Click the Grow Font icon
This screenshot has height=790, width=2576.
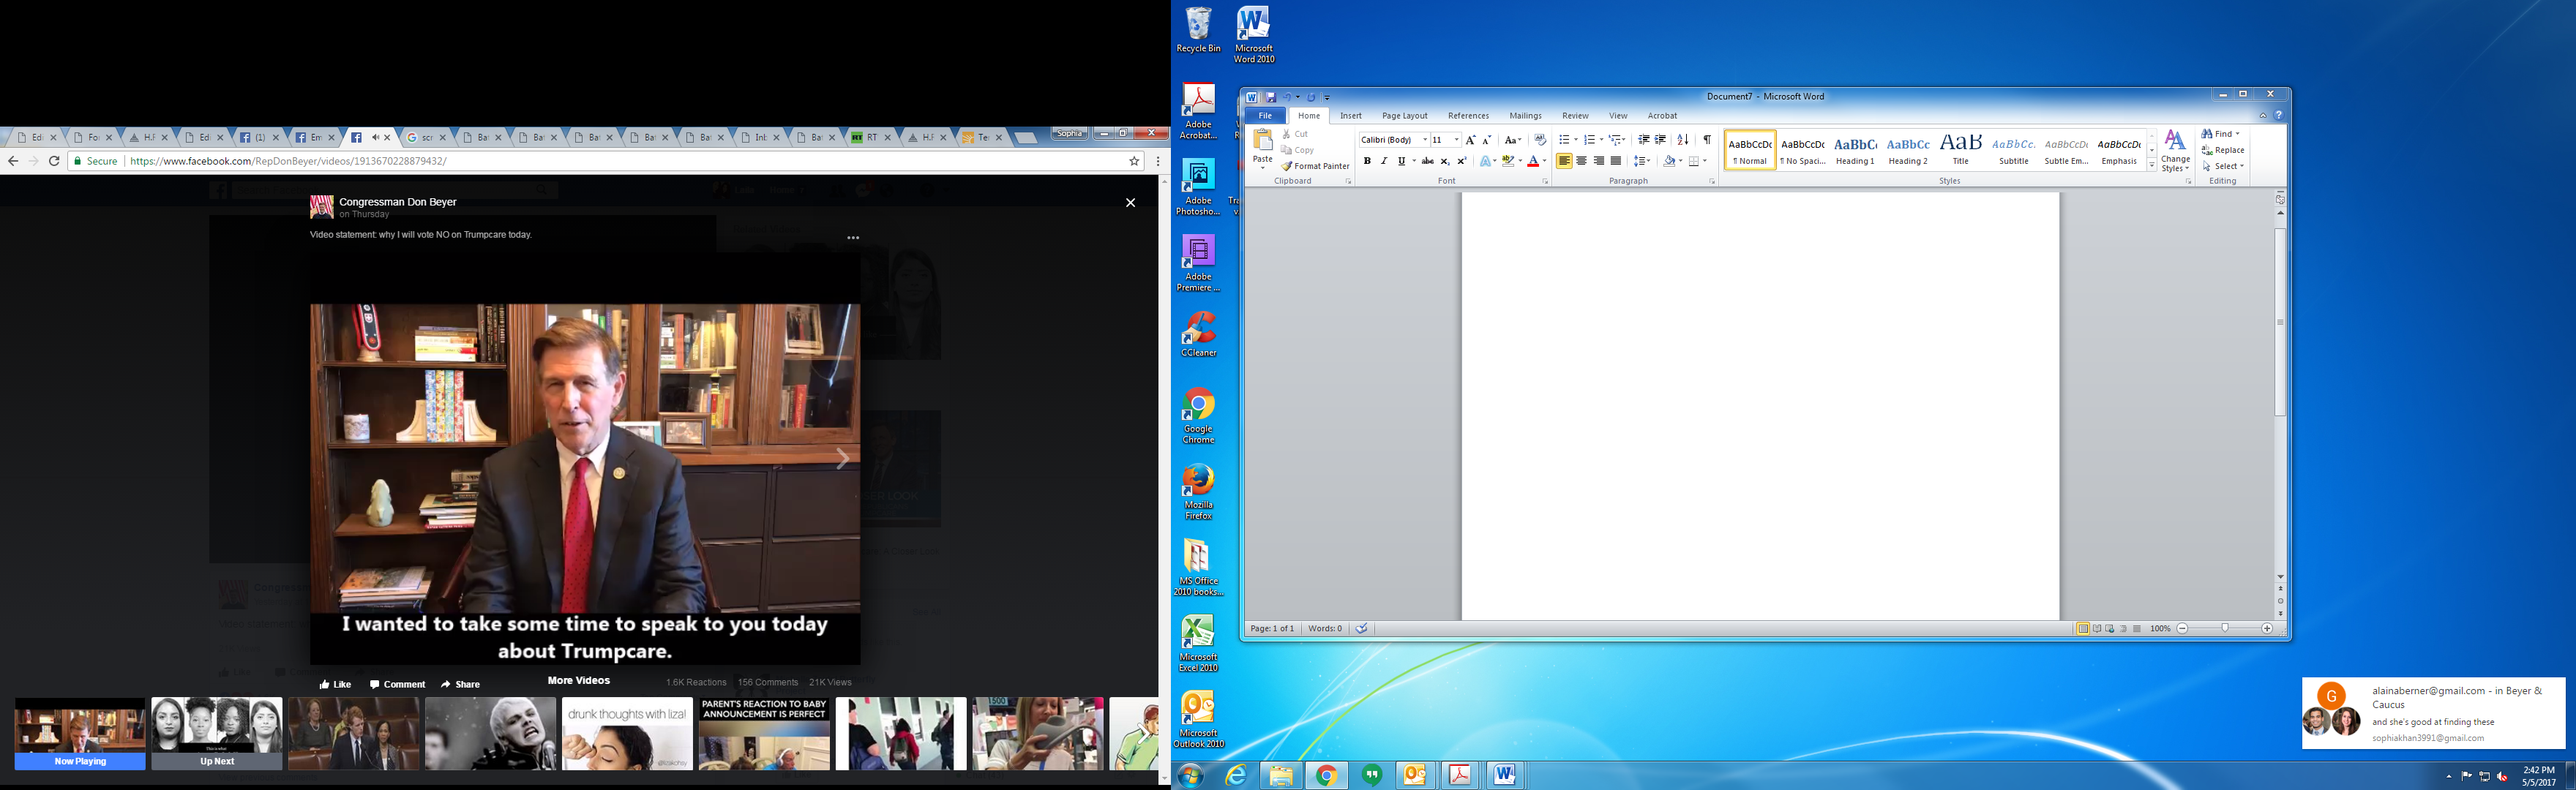1470,140
